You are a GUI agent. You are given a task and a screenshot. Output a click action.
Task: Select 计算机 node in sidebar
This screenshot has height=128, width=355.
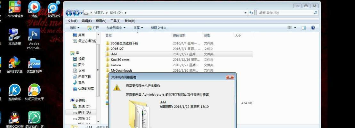click(x=78, y=100)
